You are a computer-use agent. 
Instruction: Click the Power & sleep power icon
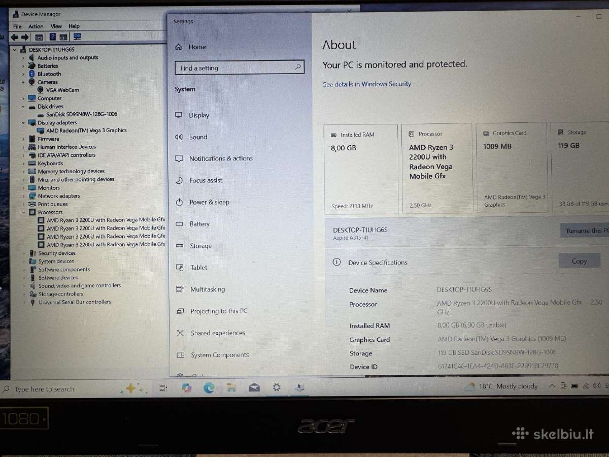click(179, 202)
